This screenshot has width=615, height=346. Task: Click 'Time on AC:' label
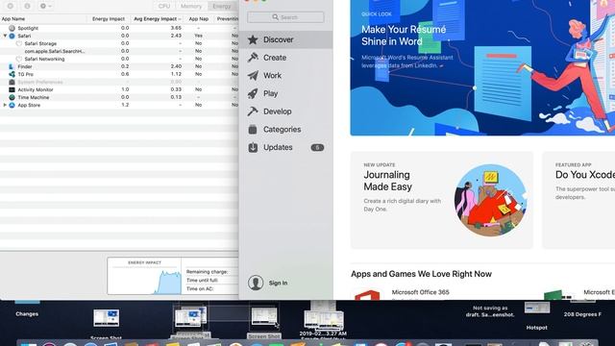pos(200,288)
